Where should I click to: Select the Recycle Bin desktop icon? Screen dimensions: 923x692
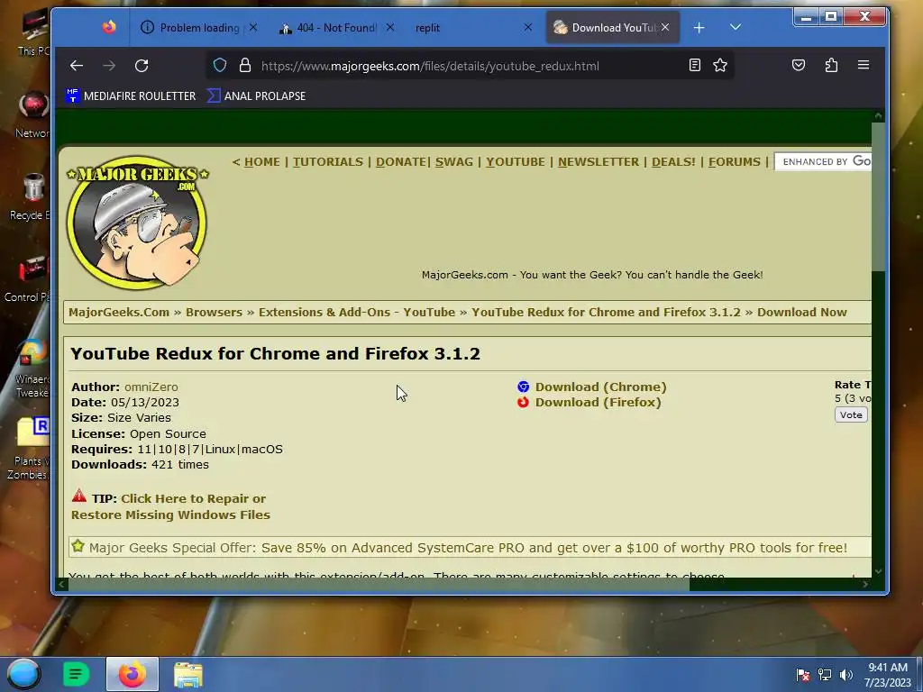pyautogui.click(x=30, y=196)
